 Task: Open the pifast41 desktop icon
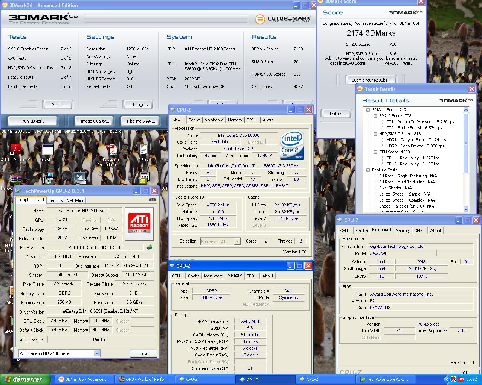pyautogui.click(x=48, y=152)
